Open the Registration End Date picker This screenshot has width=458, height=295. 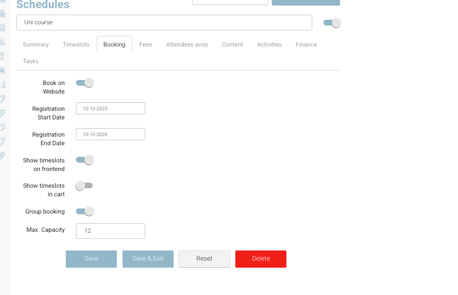click(110, 134)
